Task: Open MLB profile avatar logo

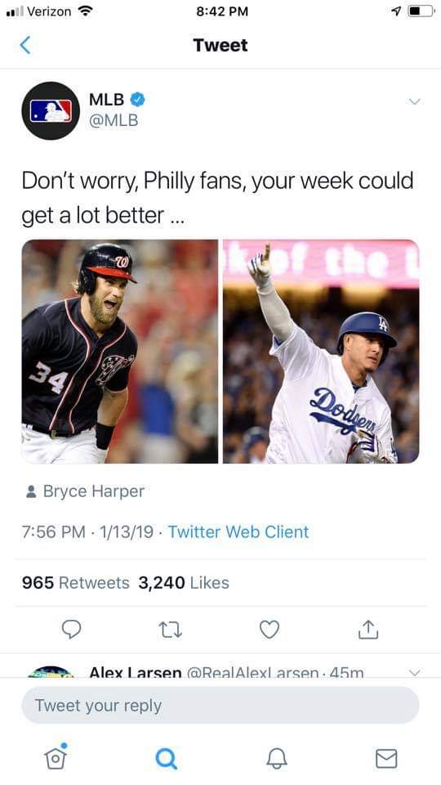Action: click(x=51, y=110)
